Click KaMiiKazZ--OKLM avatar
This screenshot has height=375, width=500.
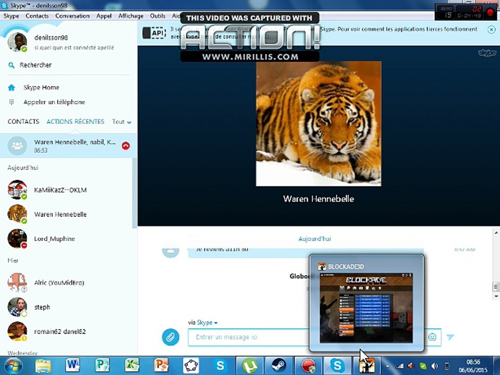coord(17,190)
